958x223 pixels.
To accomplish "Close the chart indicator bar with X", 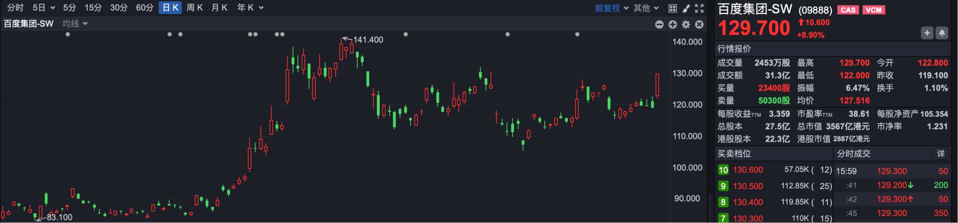I will tap(700, 24).
